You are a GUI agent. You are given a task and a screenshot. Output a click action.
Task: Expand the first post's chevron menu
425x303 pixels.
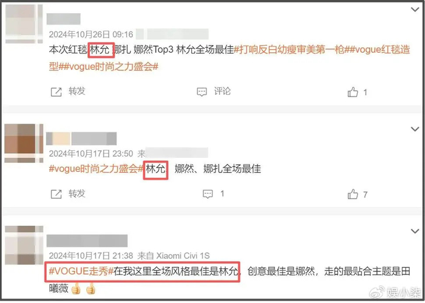click(415, 10)
